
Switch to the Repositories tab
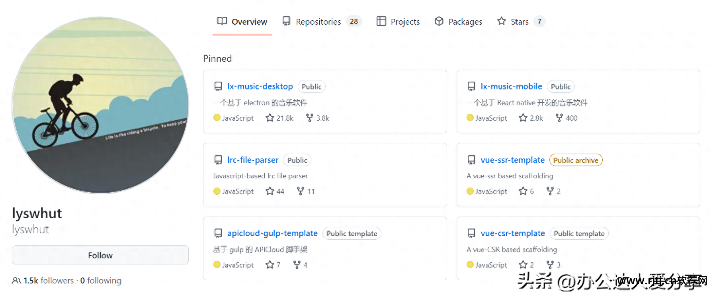coord(318,21)
